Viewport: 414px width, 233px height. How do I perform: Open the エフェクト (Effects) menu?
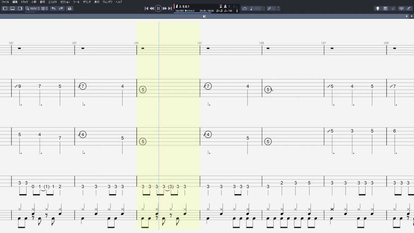pos(52,2)
